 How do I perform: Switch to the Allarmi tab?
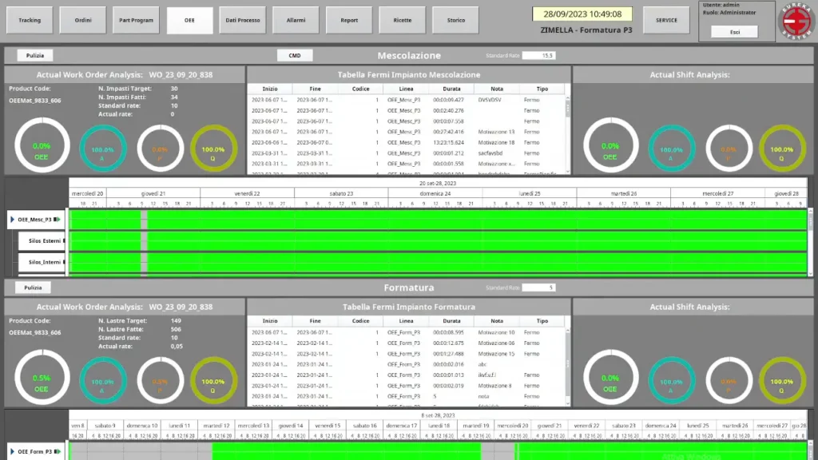coord(296,20)
